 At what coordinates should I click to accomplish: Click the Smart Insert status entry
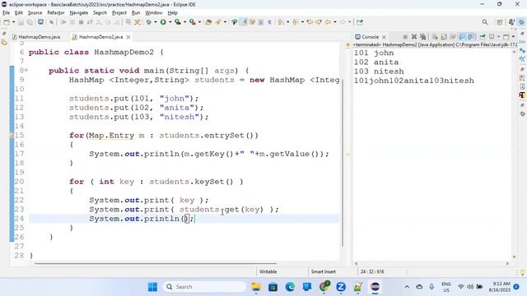pos(324,271)
